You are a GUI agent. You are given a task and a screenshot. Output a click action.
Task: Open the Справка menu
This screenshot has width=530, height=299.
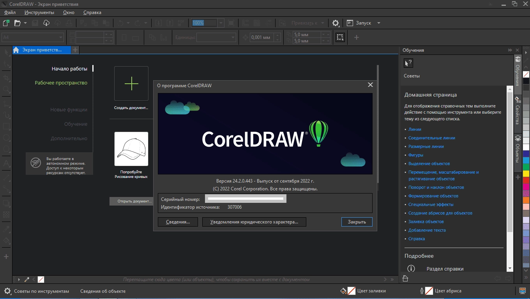(x=92, y=12)
